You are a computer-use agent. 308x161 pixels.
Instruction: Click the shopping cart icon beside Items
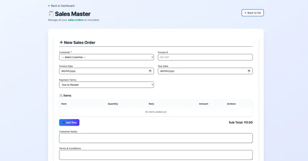(x=61, y=95)
